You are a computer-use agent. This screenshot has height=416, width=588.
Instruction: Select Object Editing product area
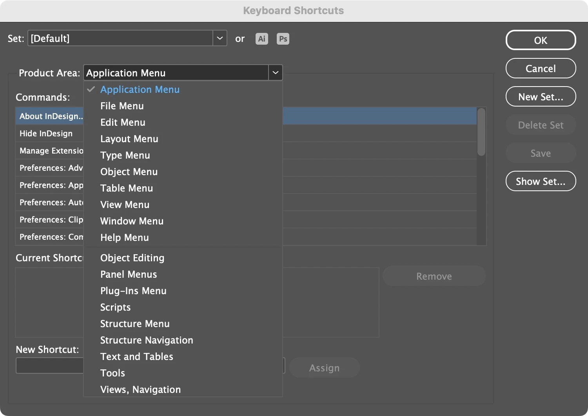click(x=183, y=258)
